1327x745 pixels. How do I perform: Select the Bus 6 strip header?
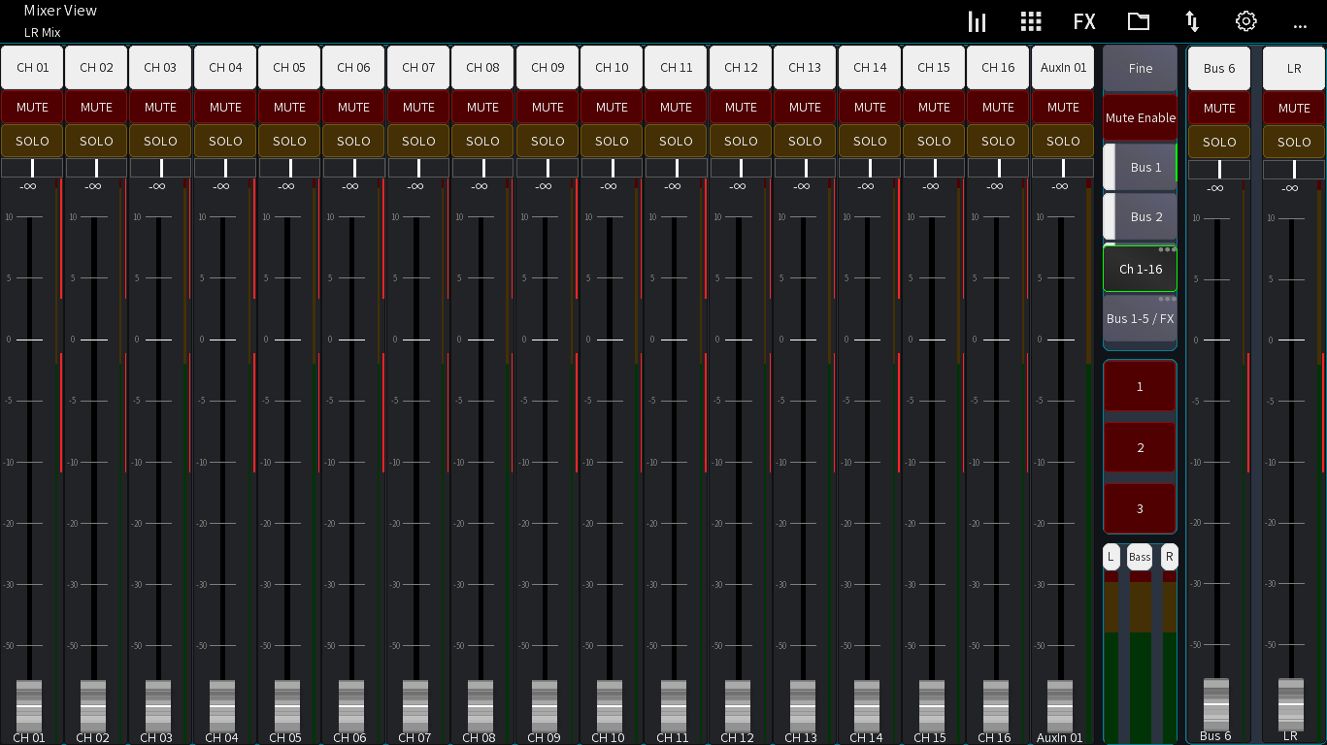point(1218,67)
